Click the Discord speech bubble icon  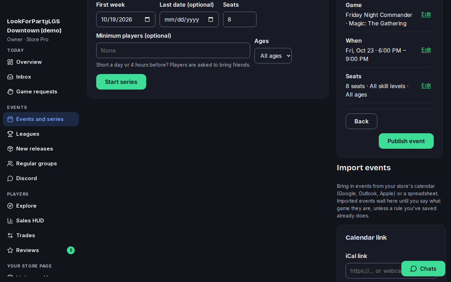(10, 178)
